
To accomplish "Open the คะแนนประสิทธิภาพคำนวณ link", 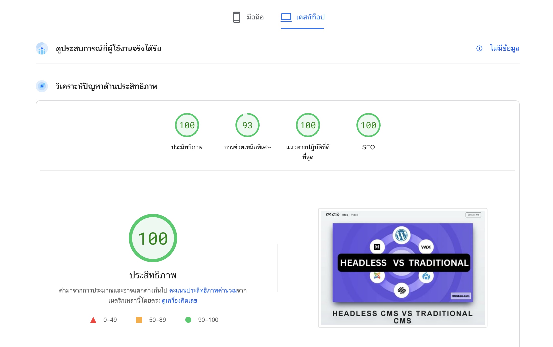I will tap(203, 291).
